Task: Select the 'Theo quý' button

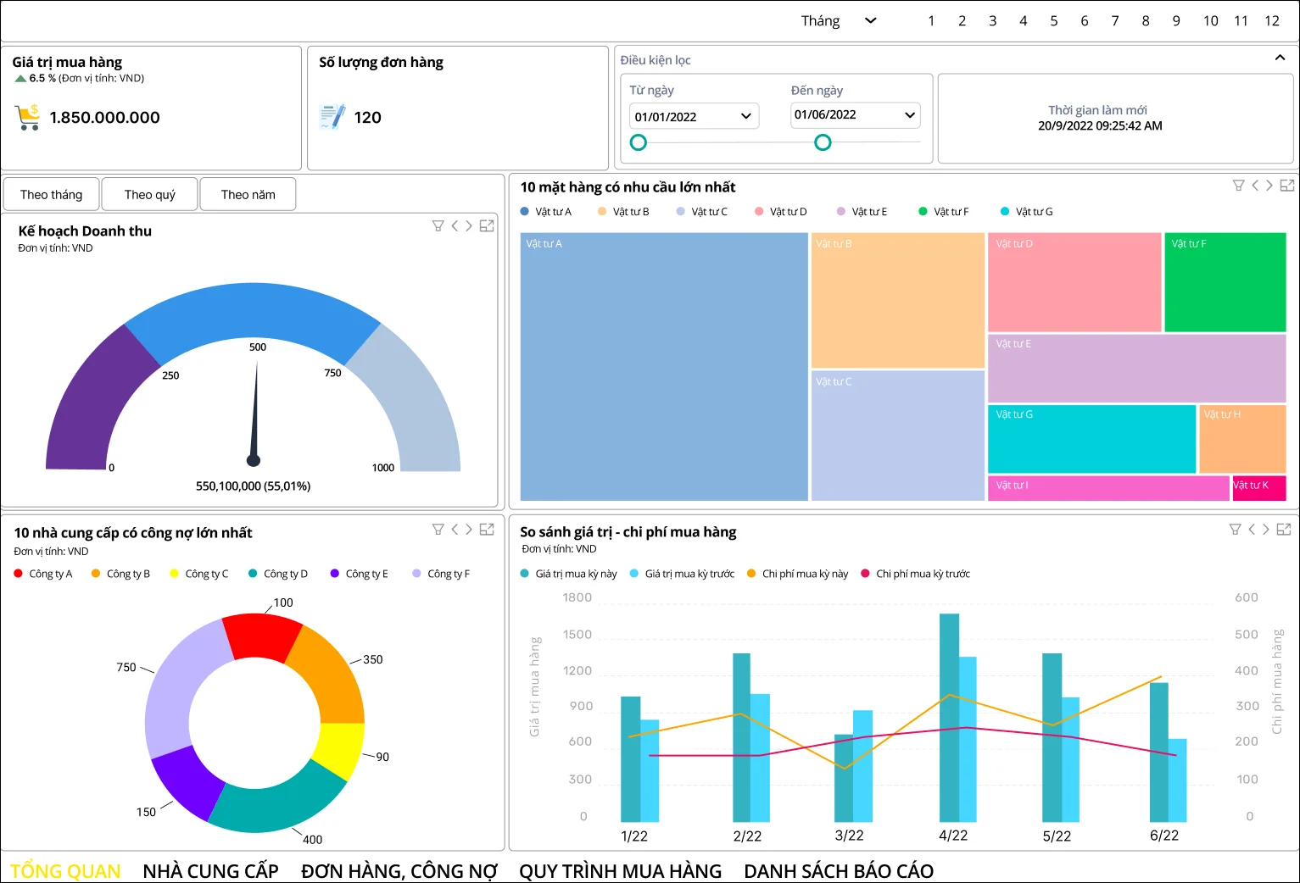Action: [x=149, y=194]
